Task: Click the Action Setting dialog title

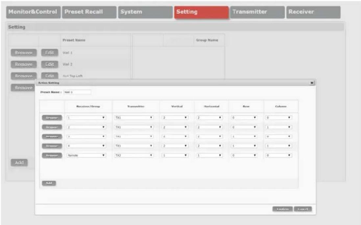Action: (49, 83)
